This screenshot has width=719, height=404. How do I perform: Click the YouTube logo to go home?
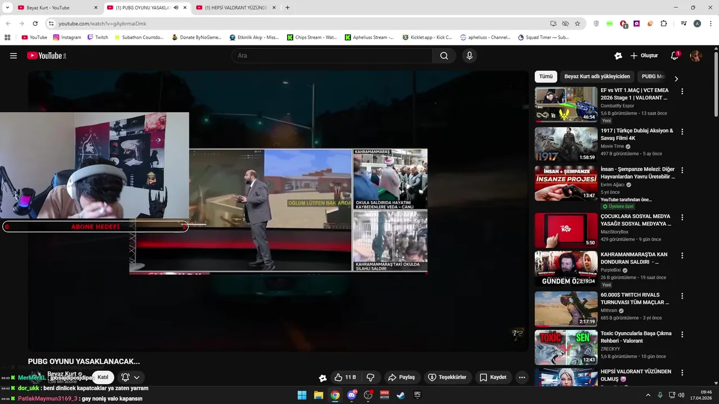pos(47,56)
